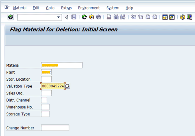The image size is (195, 136).
Task: Click Customize Local Layout icon
Action: coord(190,17)
